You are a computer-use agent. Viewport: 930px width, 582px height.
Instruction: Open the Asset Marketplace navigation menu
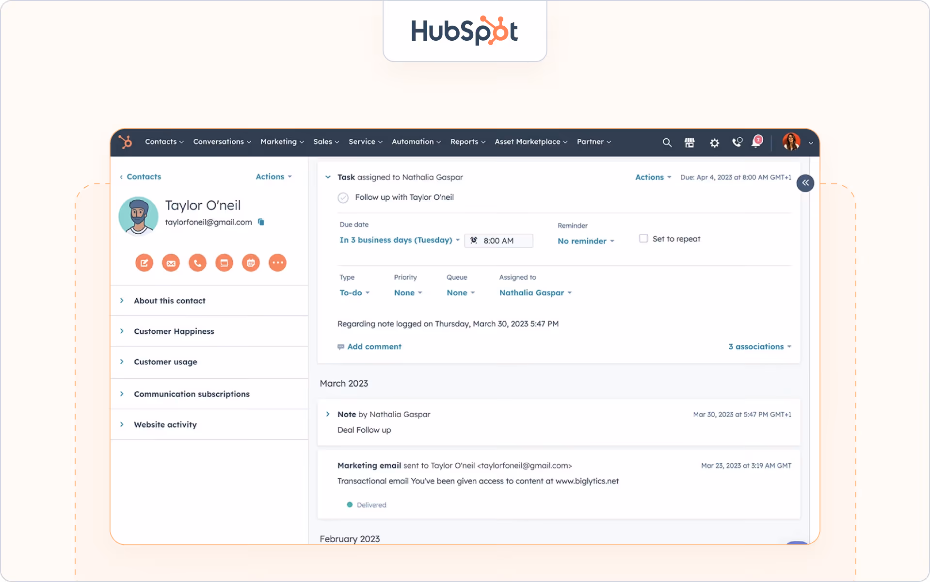(x=531, y=142)
